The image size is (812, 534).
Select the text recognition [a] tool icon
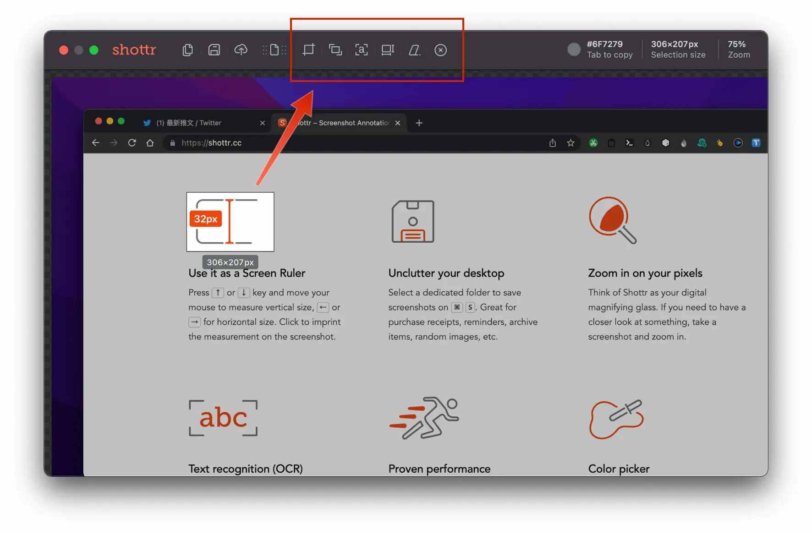click(x=362, y=49)
